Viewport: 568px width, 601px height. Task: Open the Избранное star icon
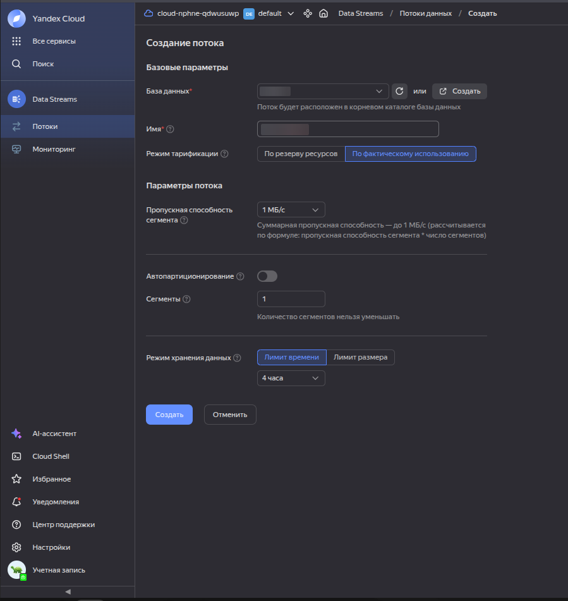pyautogui.click(x=16, y=479)
